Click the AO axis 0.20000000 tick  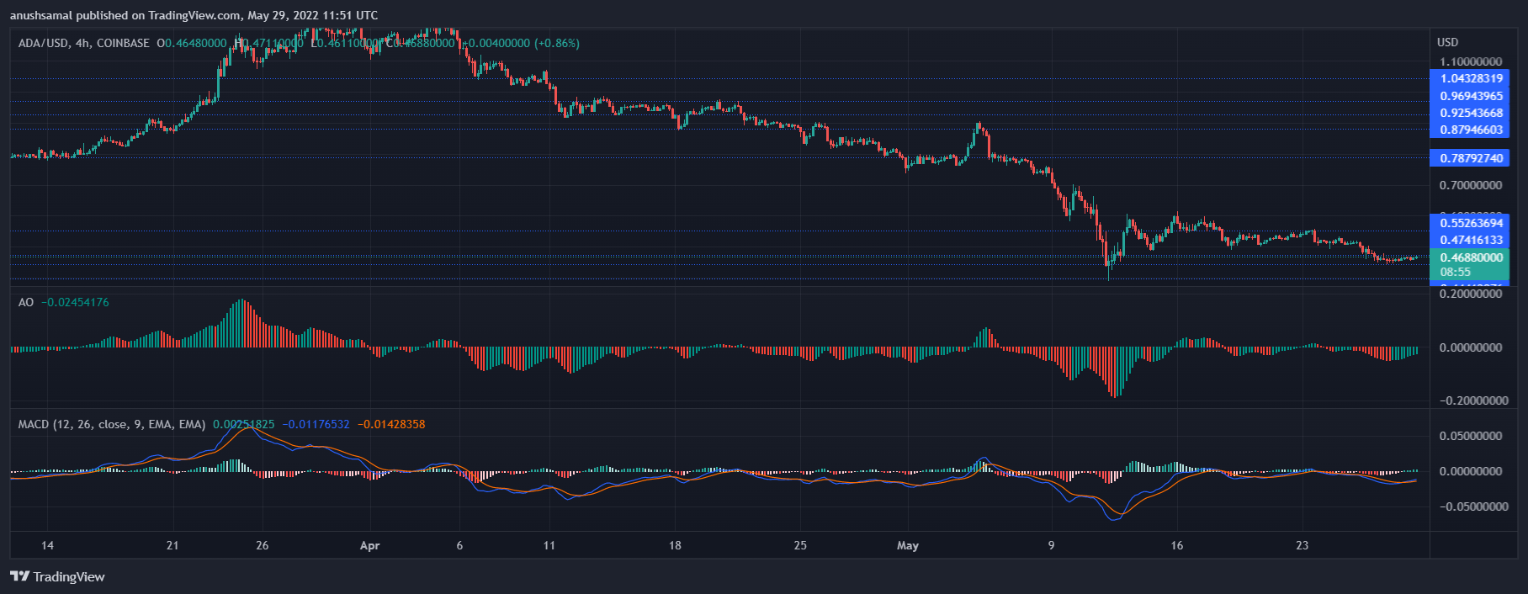tap(1471, 294)
